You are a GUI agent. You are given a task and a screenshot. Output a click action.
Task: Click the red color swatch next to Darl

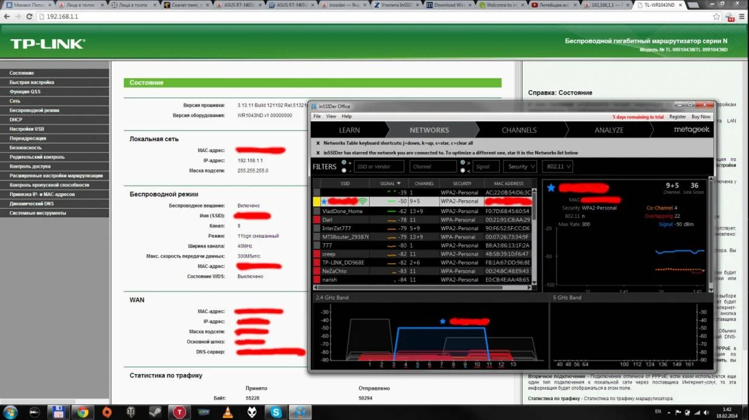(317, 220)
